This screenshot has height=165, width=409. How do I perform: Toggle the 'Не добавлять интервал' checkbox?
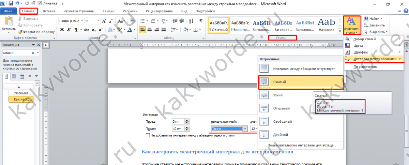point(148,135)
